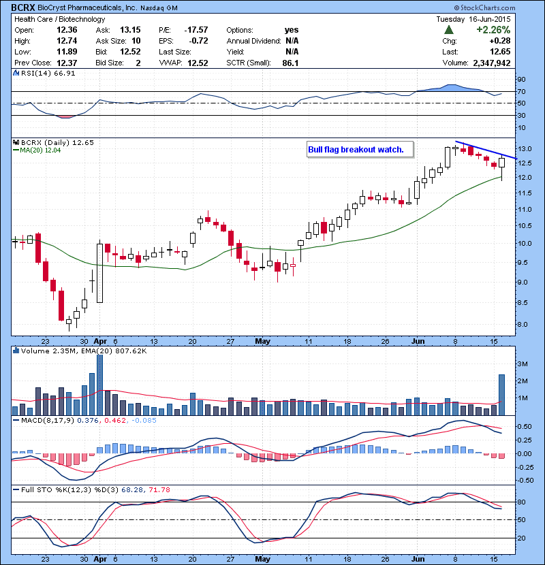The image size is (545, 565).
Task: Click the blue descending flag trendline
Action: 486,150
